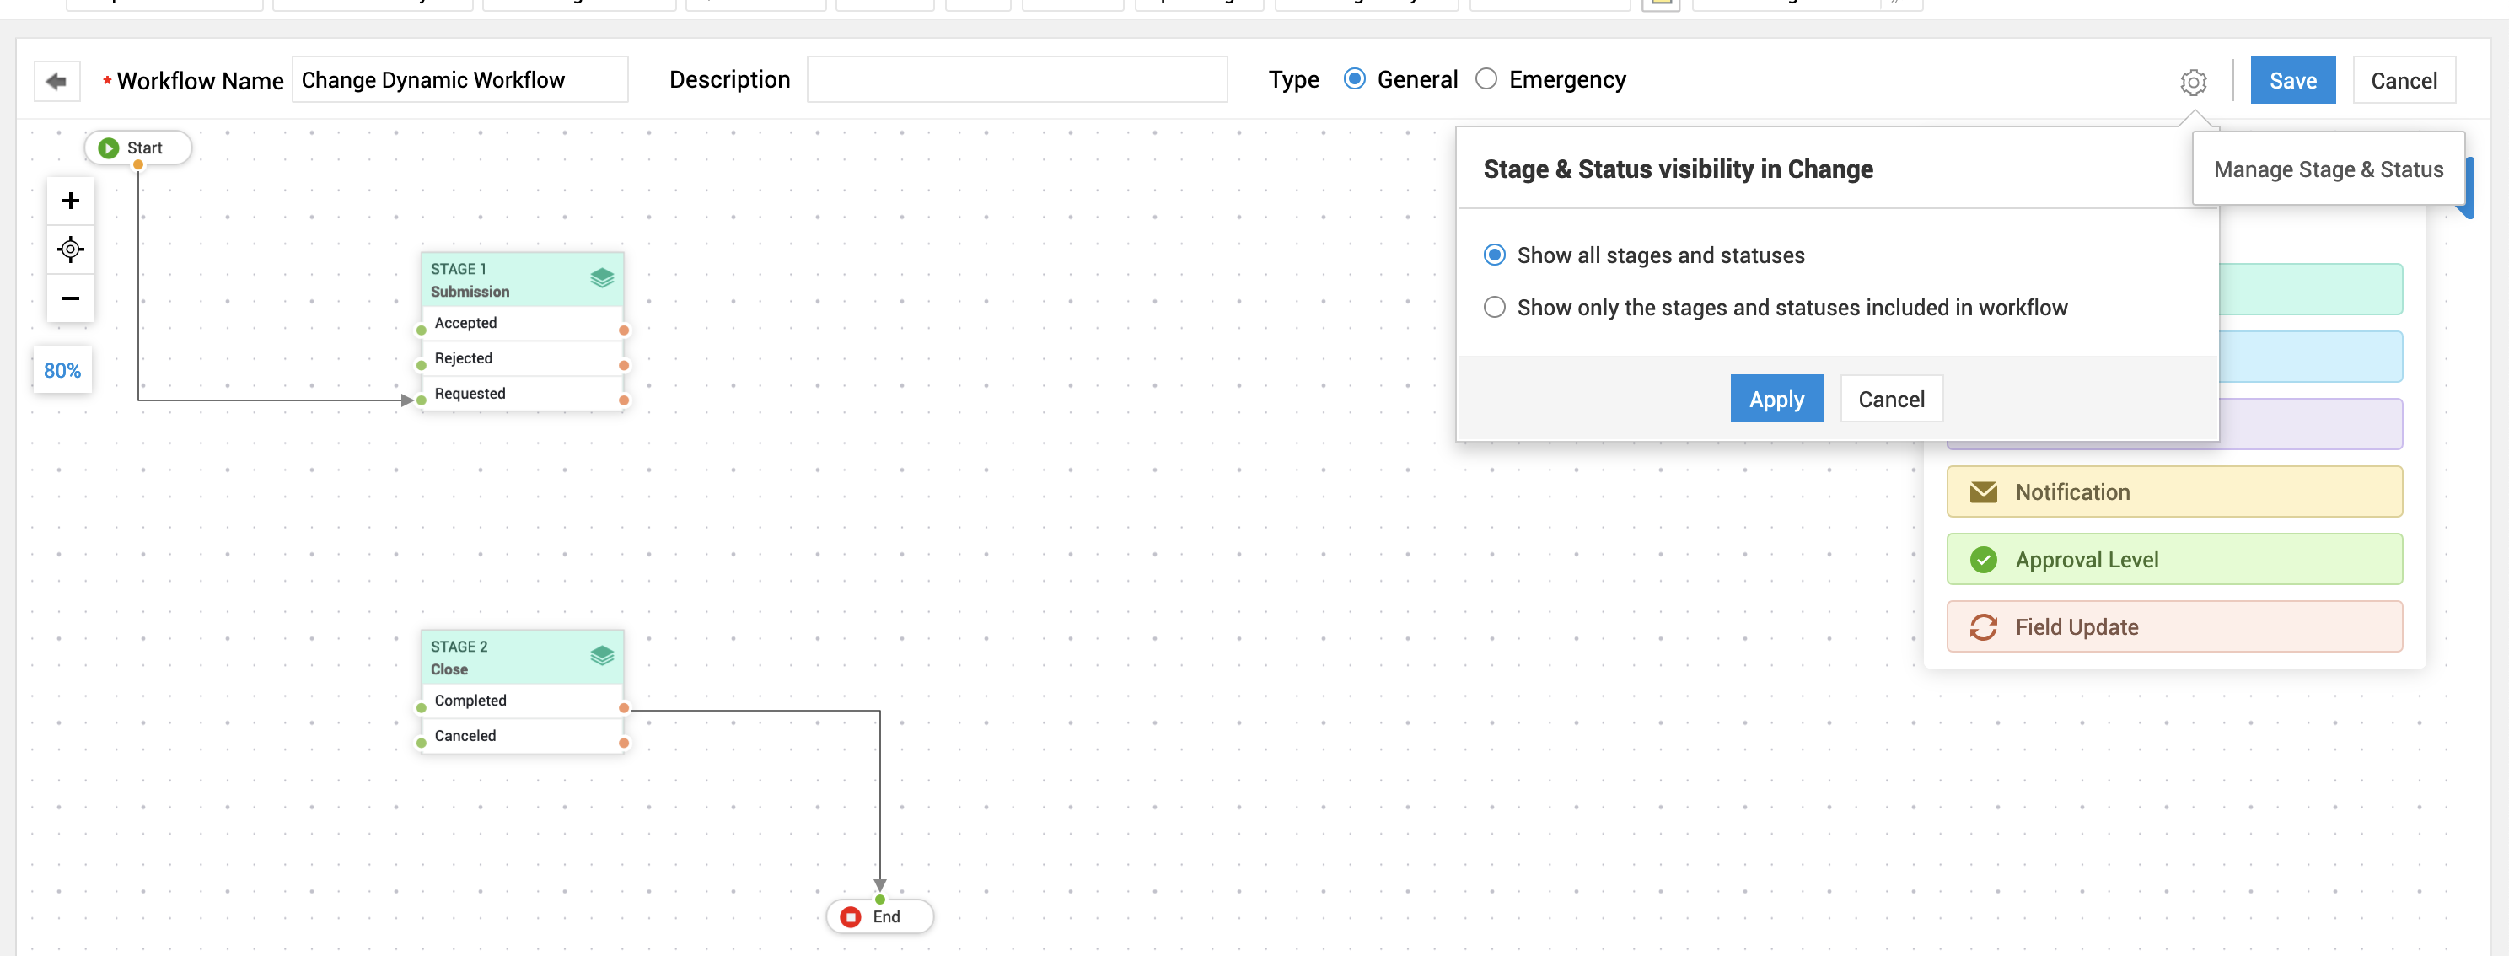
Task: Click the Rejected status output connector
Action: pos(623,365)
